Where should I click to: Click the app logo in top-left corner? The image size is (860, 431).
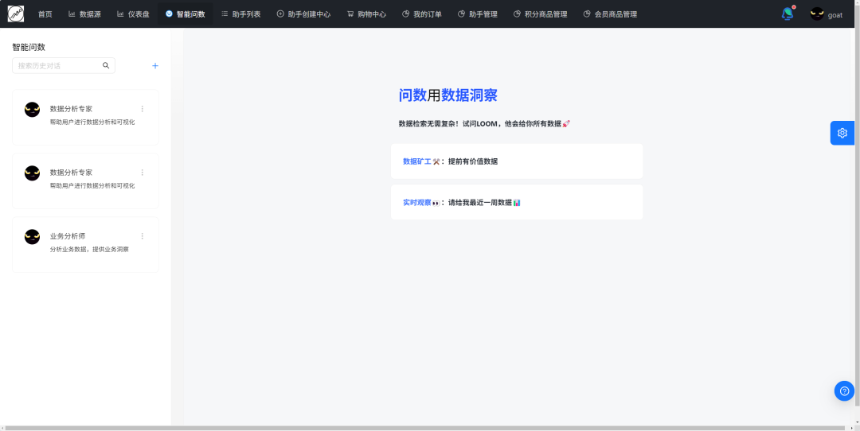[15, 14]
